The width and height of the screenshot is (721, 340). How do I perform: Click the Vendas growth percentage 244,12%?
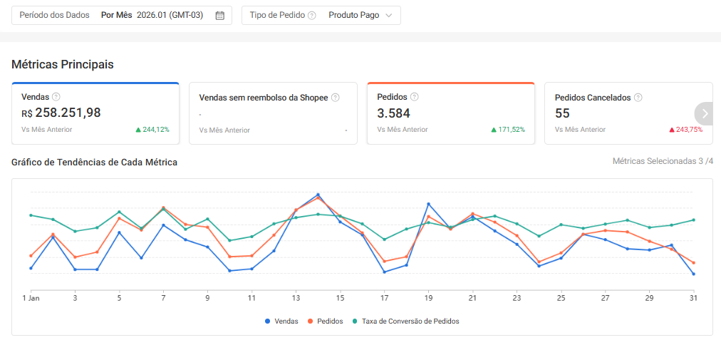152,130
